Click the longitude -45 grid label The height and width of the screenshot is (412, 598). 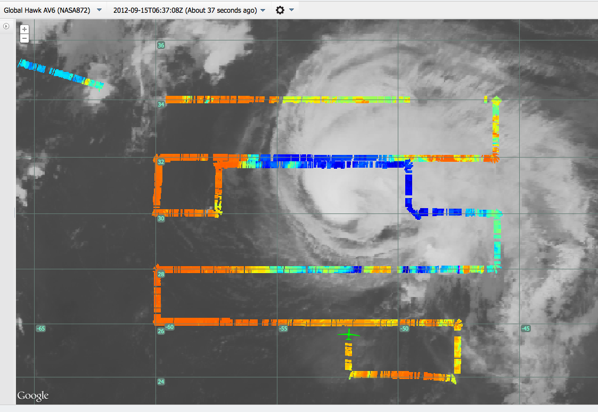coord(526,328)
